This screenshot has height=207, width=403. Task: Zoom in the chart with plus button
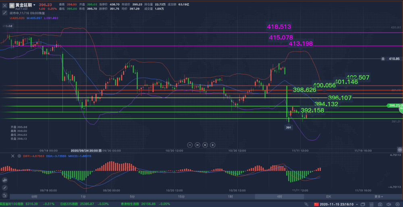coord(213,145)
